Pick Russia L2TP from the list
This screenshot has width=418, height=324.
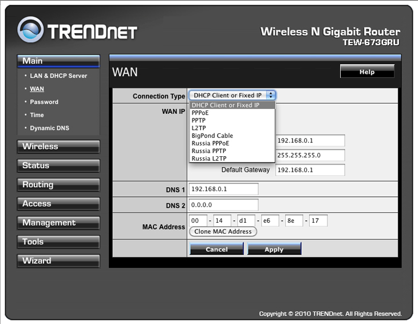click(x=209, y=159)
